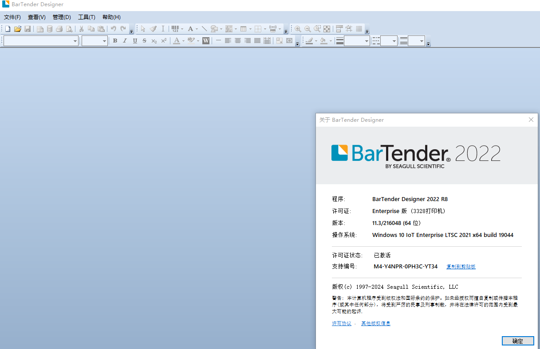
Task: Select the picture insertion tool
Action: (x=229, y=29)
